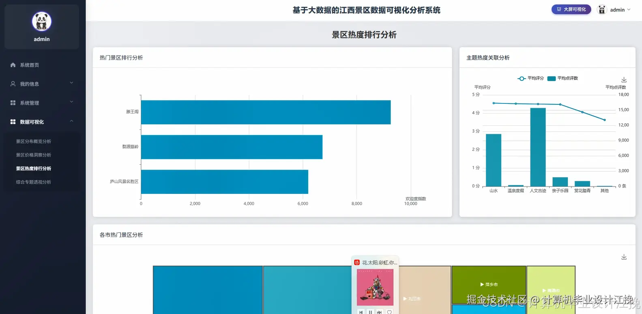Expand the 我的信息 menu chevron

point(71,83)
